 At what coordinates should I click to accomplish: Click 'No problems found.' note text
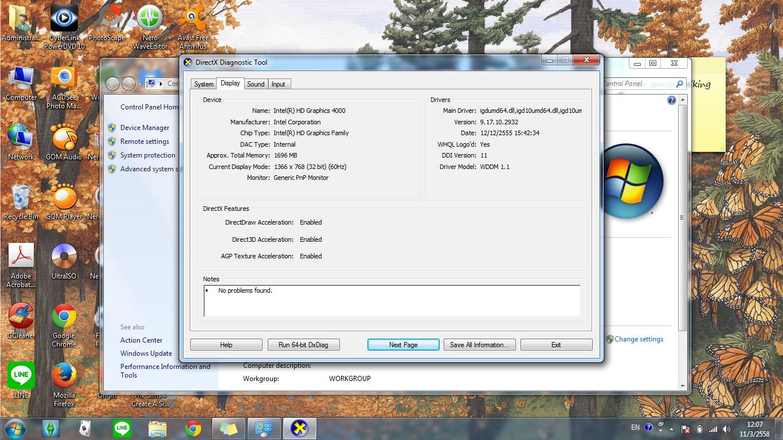(245, 290)
